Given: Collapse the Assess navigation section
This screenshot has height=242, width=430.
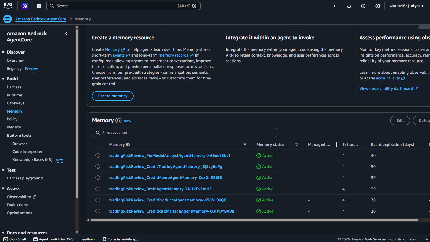Looking at the screenshot, I should (3, 189).
